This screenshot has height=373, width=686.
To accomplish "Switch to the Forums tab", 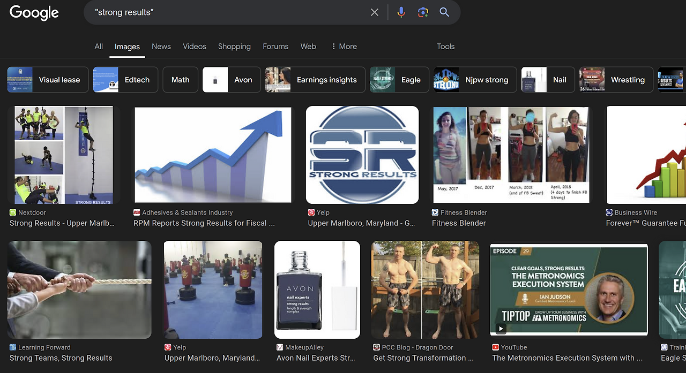I will (275, 47).
